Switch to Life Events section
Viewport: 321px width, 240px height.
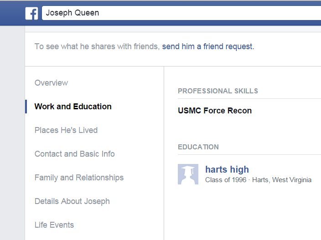coord(54,225)
